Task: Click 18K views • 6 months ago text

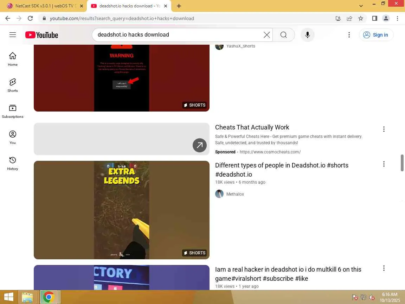Action: 240,182
